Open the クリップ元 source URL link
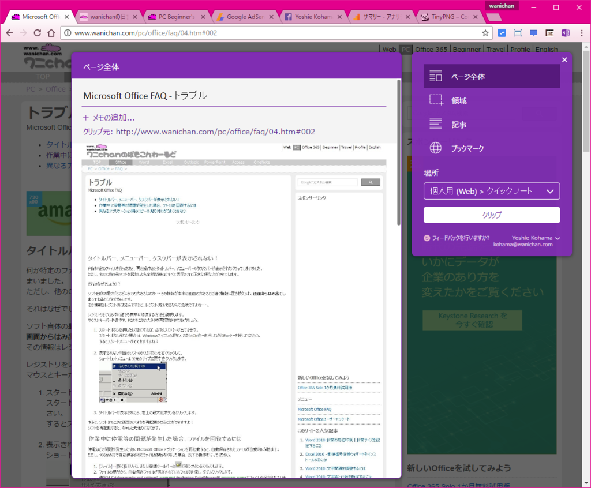This screenshot has width=591, height=488. [x=215, y=132]
